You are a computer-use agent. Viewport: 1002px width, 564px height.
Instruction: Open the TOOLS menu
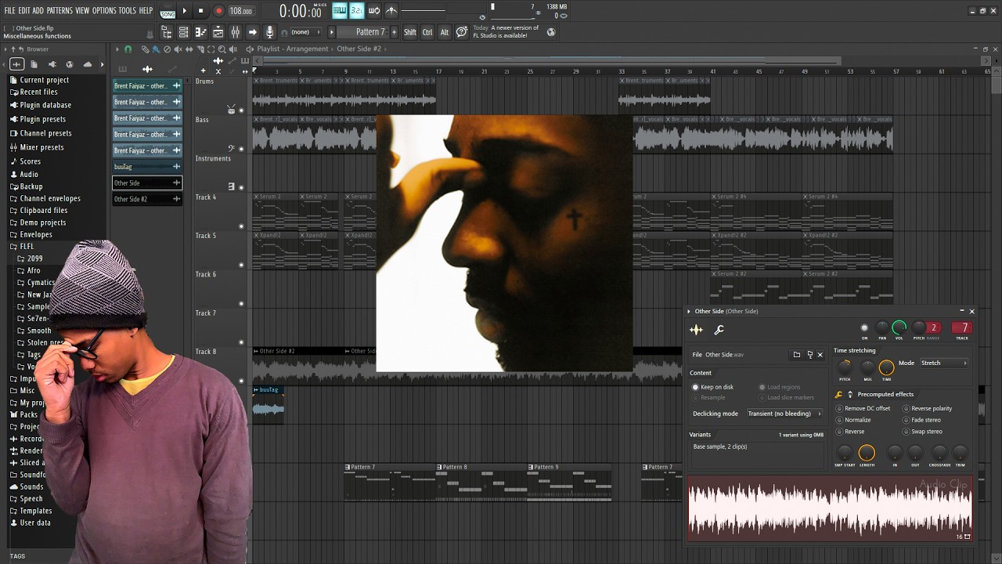[127, 10]
